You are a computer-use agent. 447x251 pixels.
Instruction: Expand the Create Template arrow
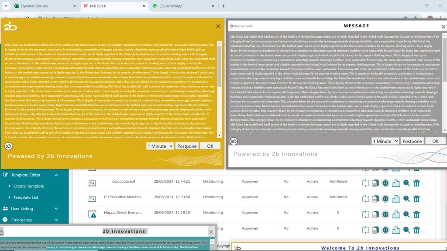point(10,186)
